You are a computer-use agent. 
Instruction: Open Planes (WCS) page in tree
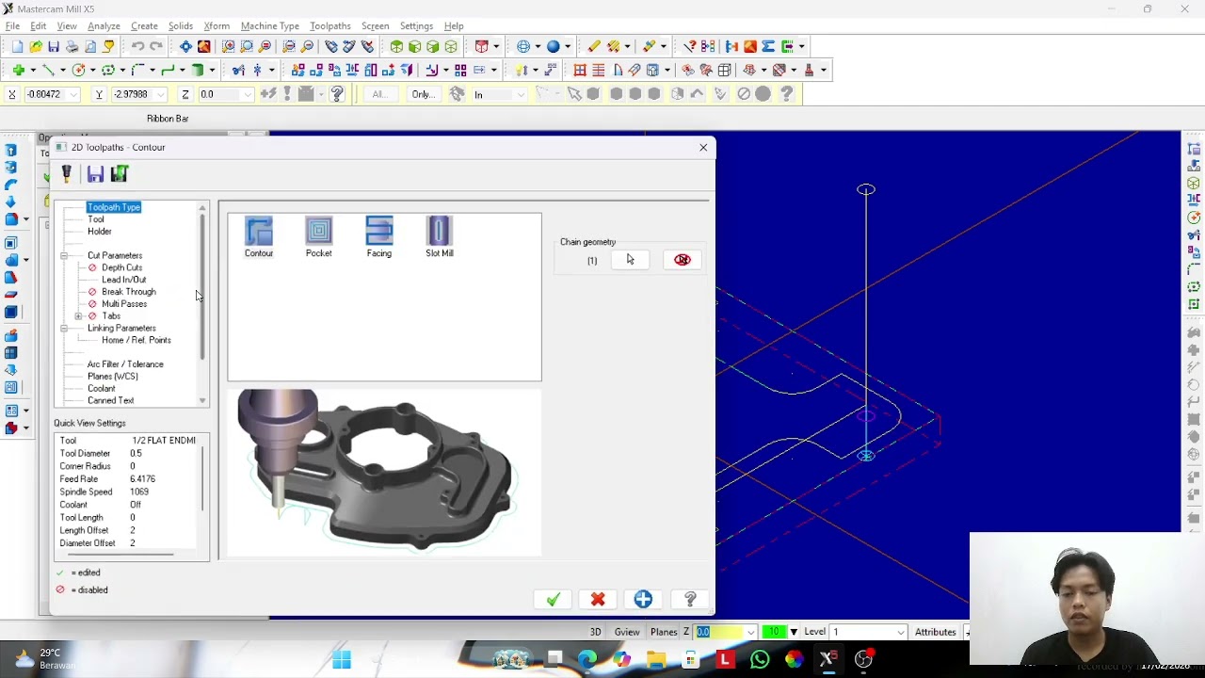point(113,377)
